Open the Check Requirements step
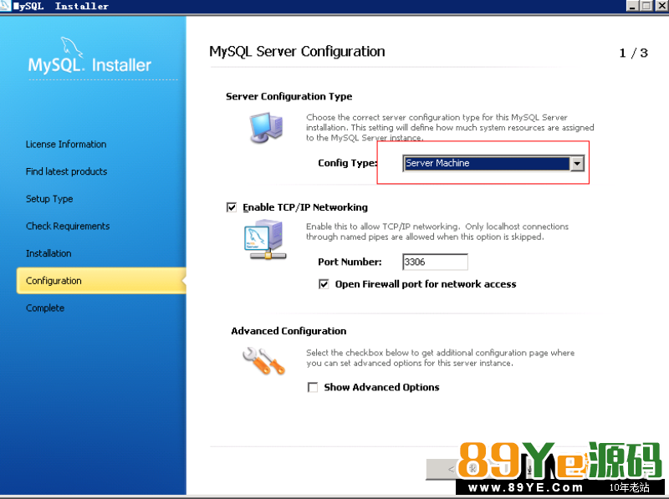Image resolution: width=669 pixels, height=499 pixels. [x=68, y=226]
